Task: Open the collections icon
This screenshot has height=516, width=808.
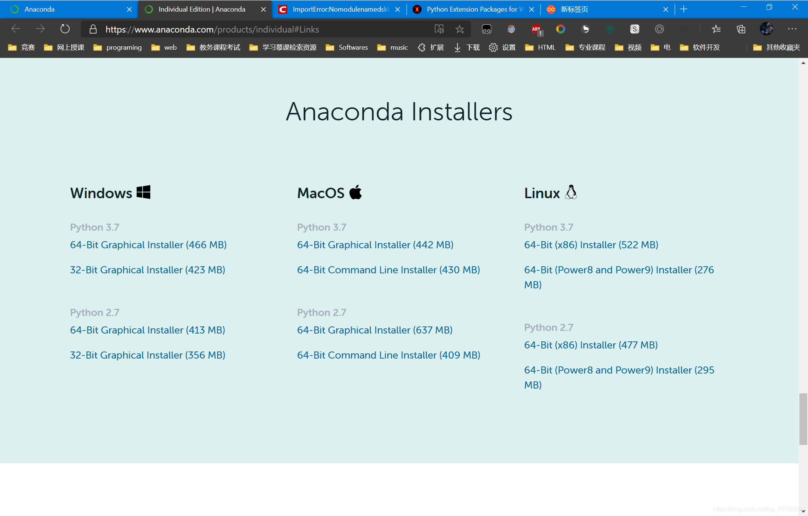Action: (x=741, y=29)
